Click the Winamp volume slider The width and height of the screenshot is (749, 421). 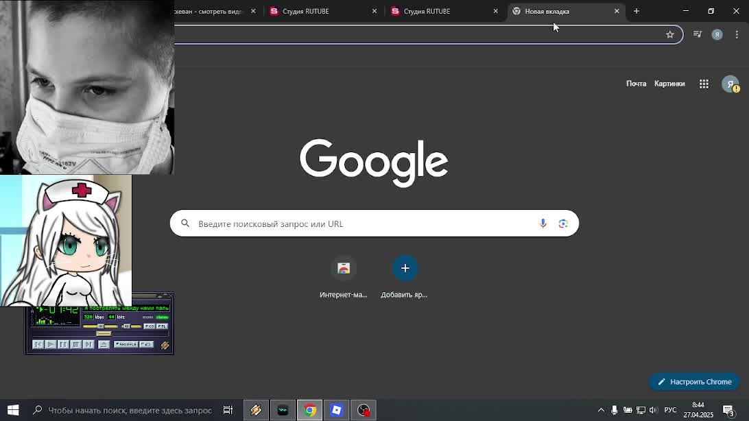click(x=99, y=326)
